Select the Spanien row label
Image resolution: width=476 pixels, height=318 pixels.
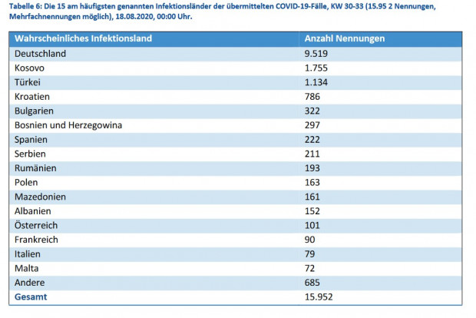pyautogui.click(x=31, y=139)
